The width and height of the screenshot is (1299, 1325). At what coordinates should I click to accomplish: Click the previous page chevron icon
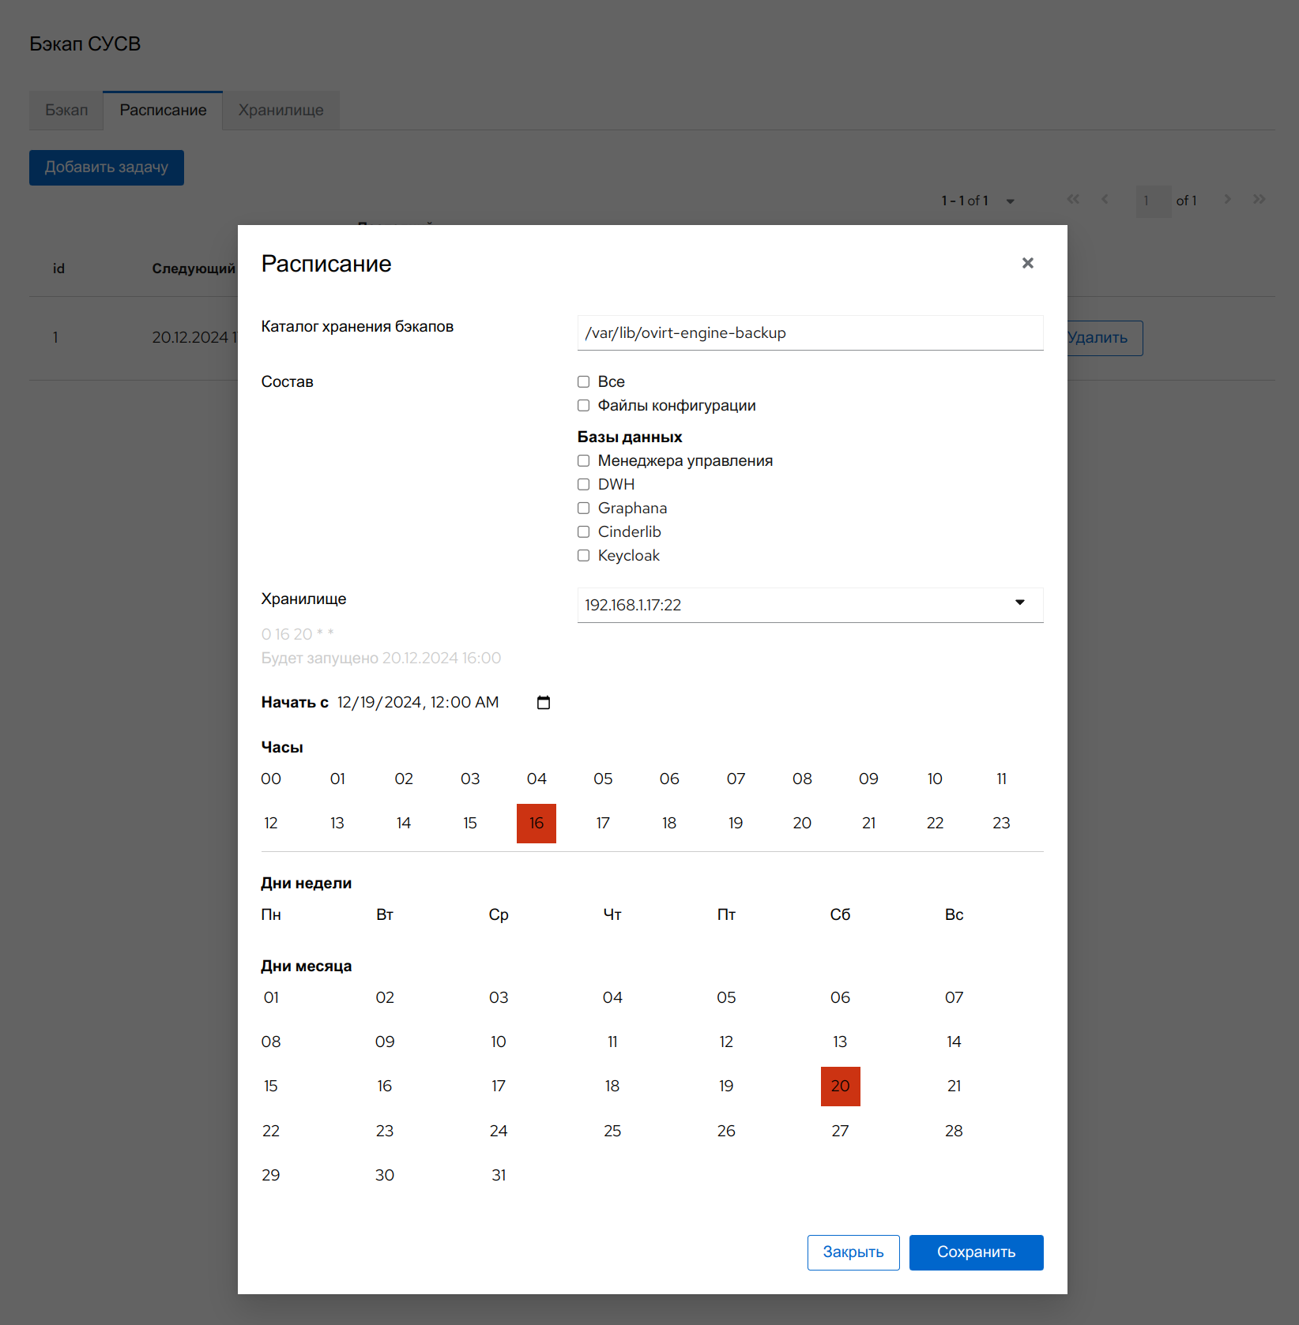[1105, 200]
